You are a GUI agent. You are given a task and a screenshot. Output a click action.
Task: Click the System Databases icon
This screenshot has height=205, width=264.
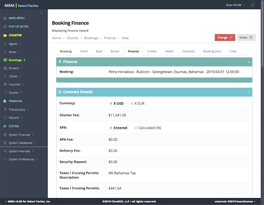[x=5, y=143]
